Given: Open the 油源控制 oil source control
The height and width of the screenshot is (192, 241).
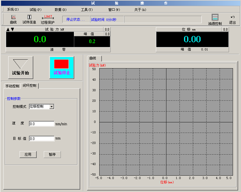Looking at the screenshot, I should pyautogui.click(x=215, y=20).
